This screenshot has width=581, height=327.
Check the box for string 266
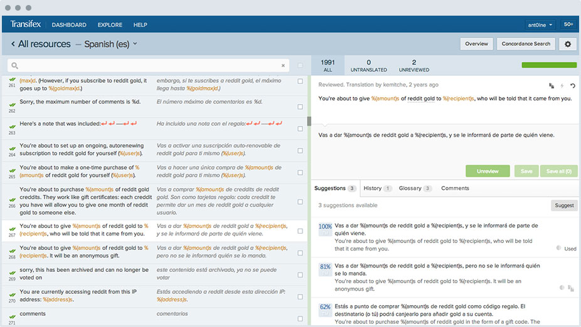point(300,202)
